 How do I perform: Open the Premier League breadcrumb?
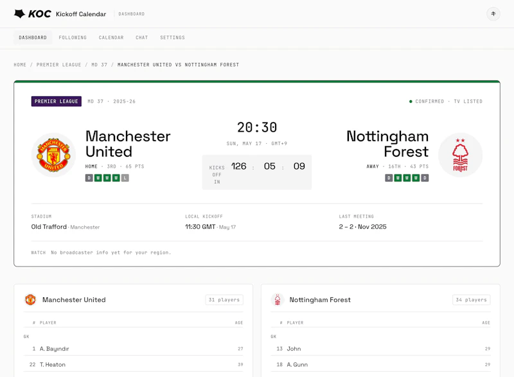(x=58, y=65)
